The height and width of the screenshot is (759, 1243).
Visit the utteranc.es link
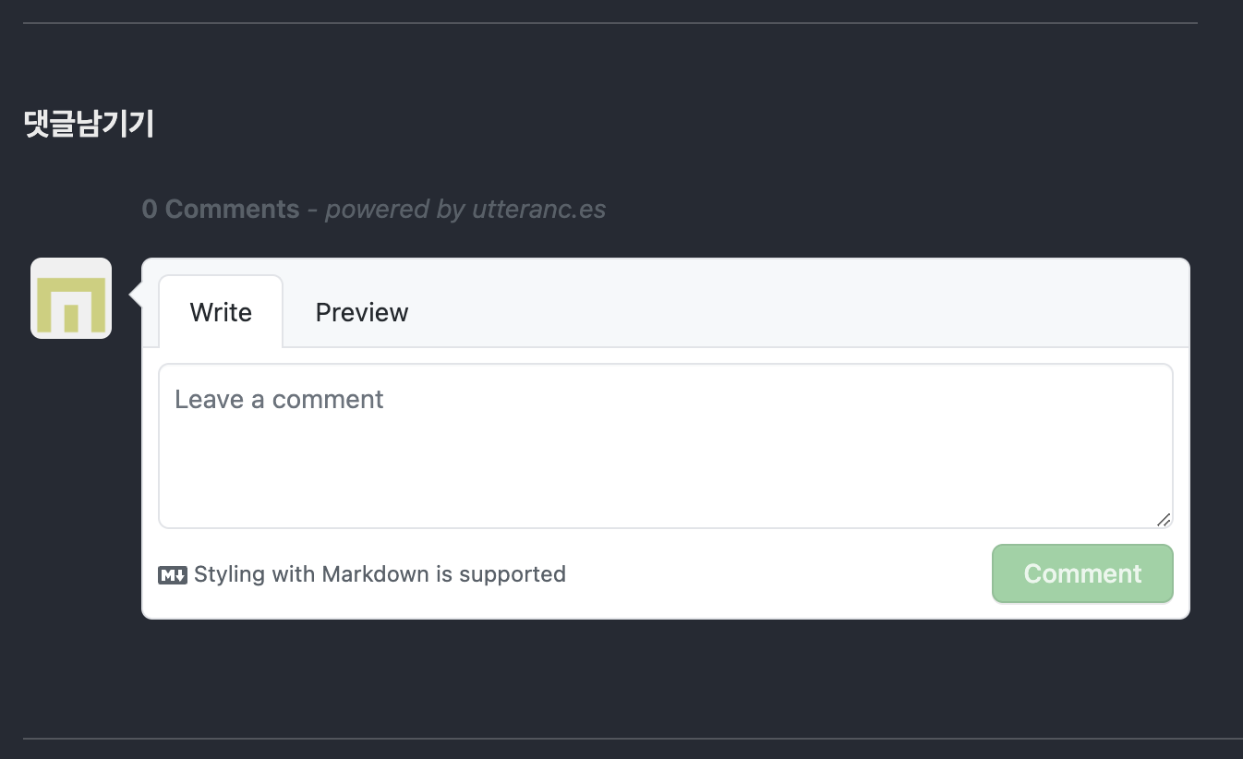point(539,209)
